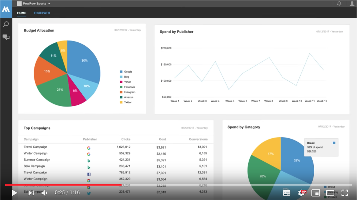
Task: Click the $5,391 cost value
Action: (161, 160)
